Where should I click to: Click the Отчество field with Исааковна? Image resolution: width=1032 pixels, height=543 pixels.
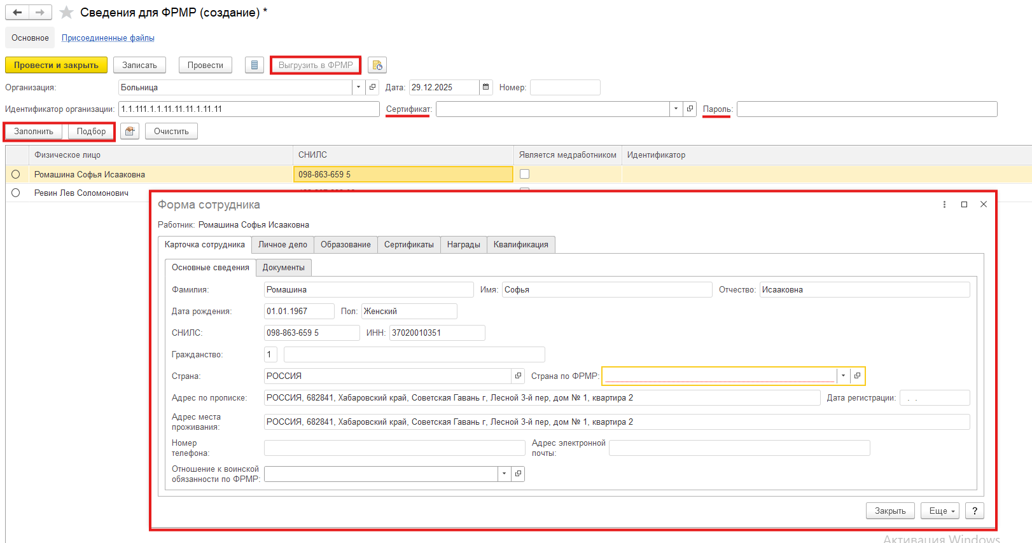point(865,289)
